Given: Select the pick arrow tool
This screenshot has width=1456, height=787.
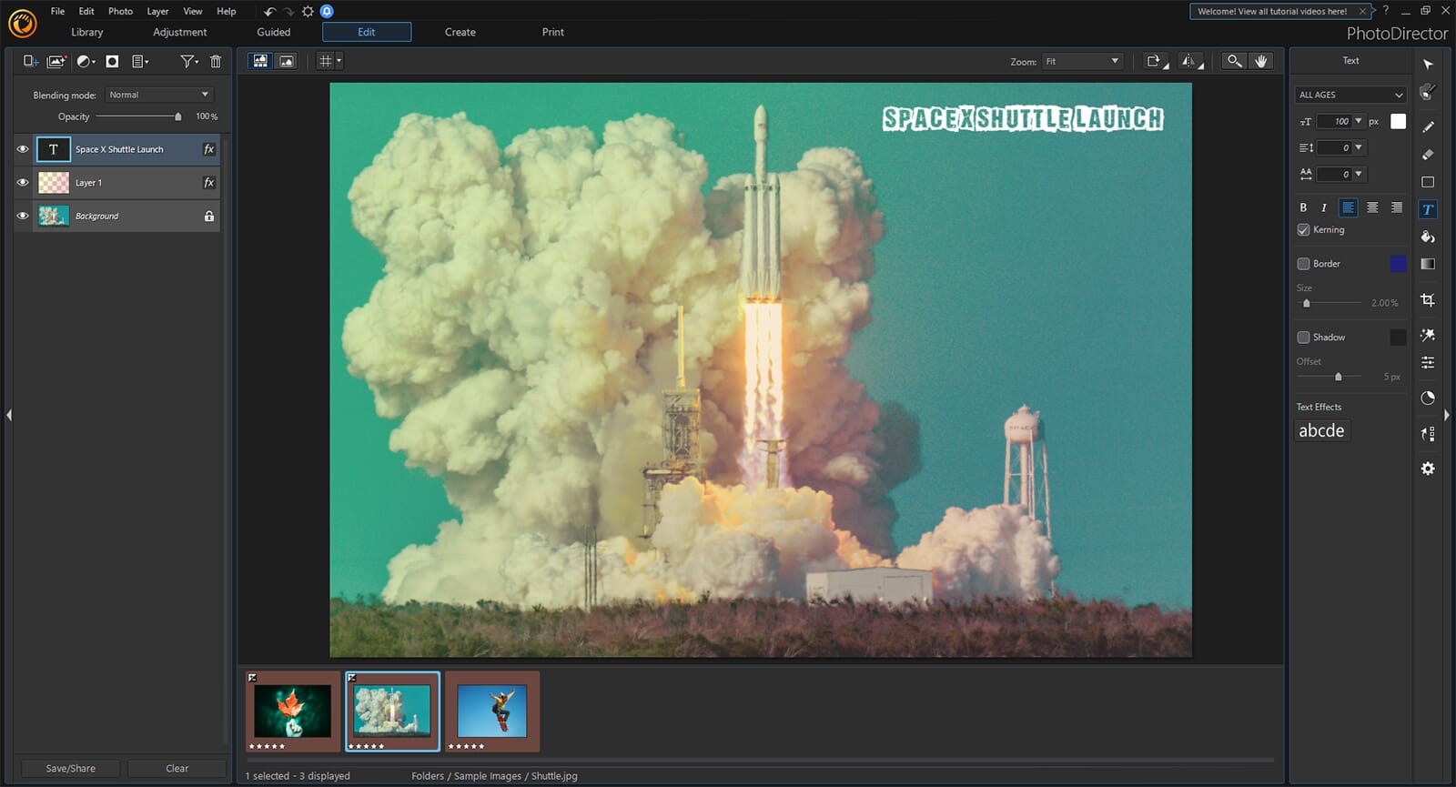Looking at the screenshot, I should click(1428, 65).
